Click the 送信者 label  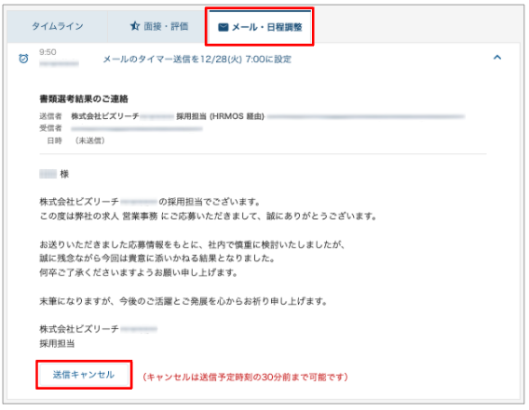pos(50,116)
